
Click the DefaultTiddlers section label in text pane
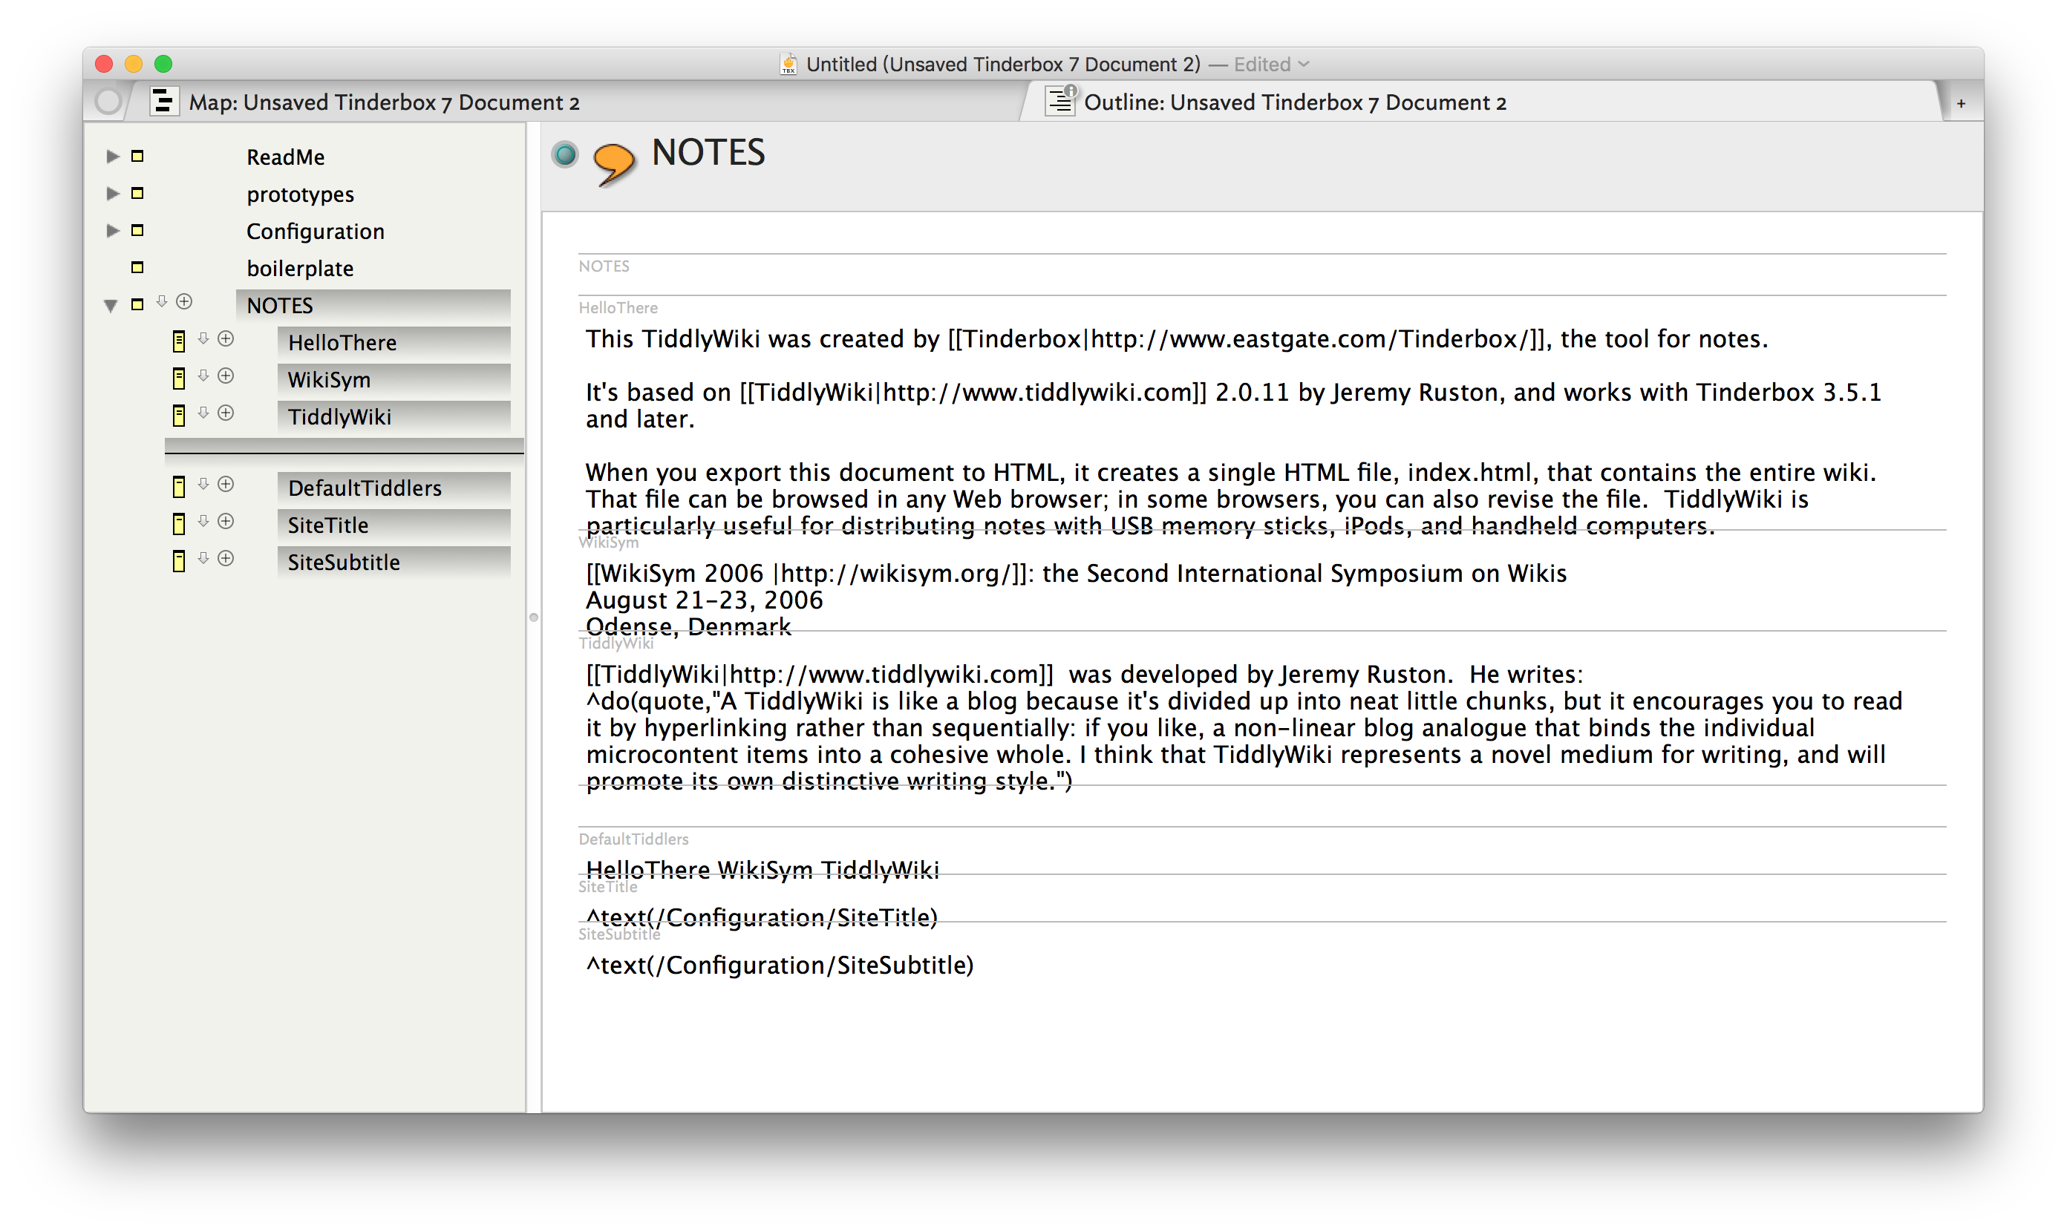tap(633, 839)
